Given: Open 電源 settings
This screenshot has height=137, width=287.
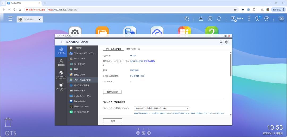Looking at the screenshot, I should [83, 69].
